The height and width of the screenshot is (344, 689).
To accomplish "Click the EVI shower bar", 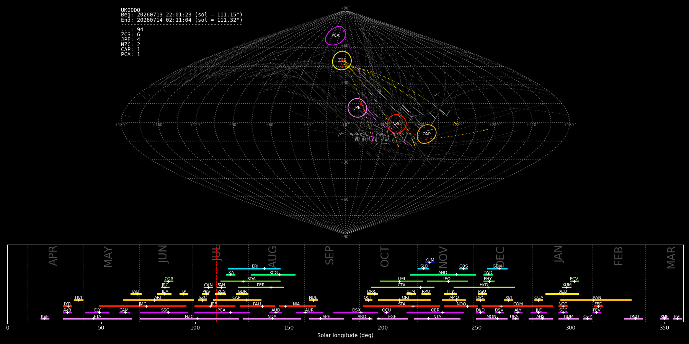I will (677, 319).
